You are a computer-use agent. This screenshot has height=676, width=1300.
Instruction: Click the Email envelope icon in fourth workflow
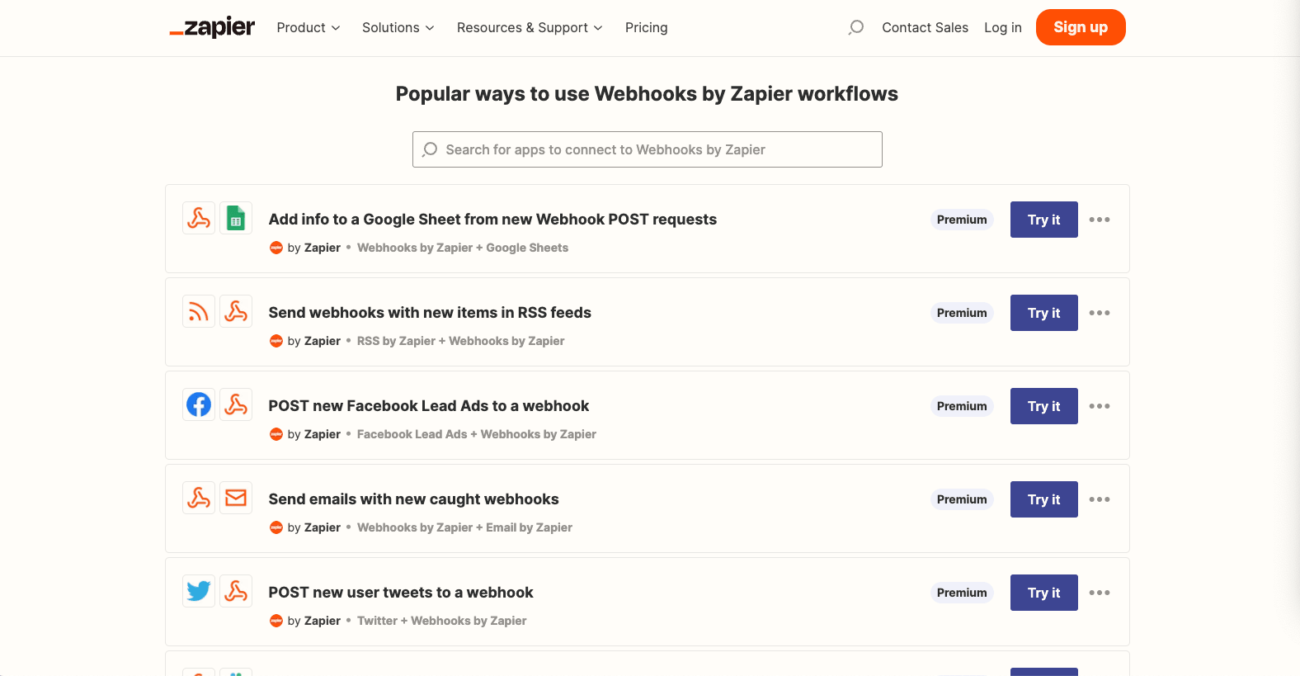pyautogui.click(x=236, y=499)
